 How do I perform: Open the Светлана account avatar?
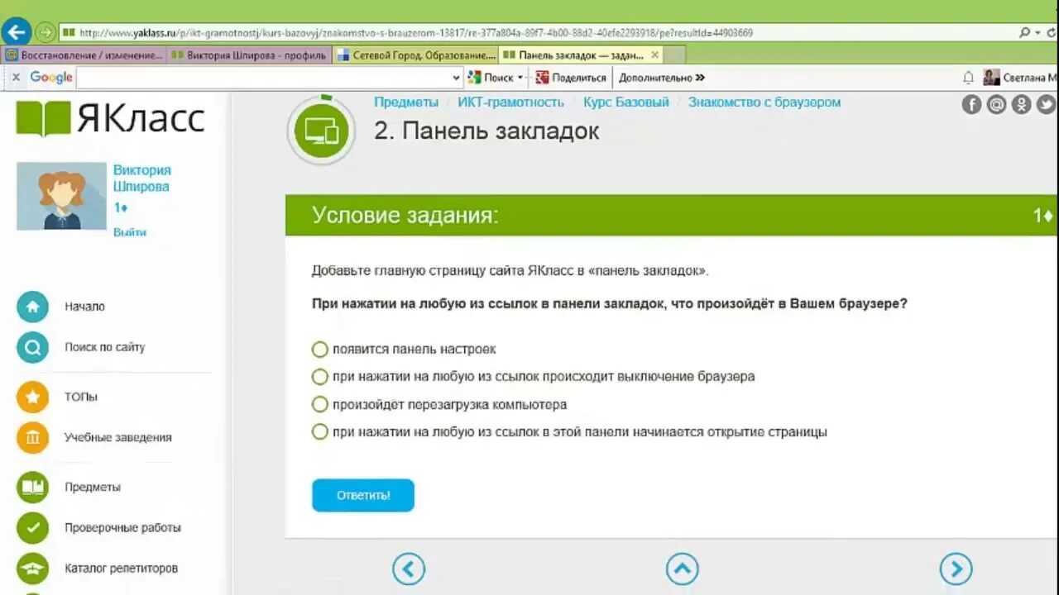(x=991, y=78)
